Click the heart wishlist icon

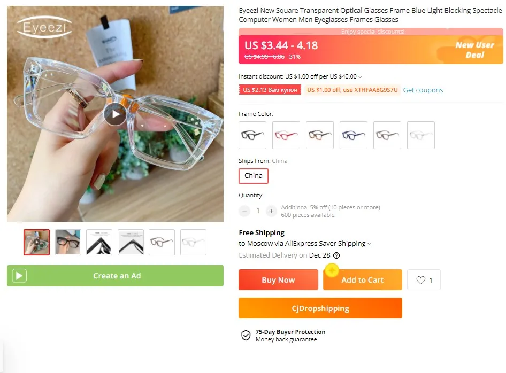(421, 280)
